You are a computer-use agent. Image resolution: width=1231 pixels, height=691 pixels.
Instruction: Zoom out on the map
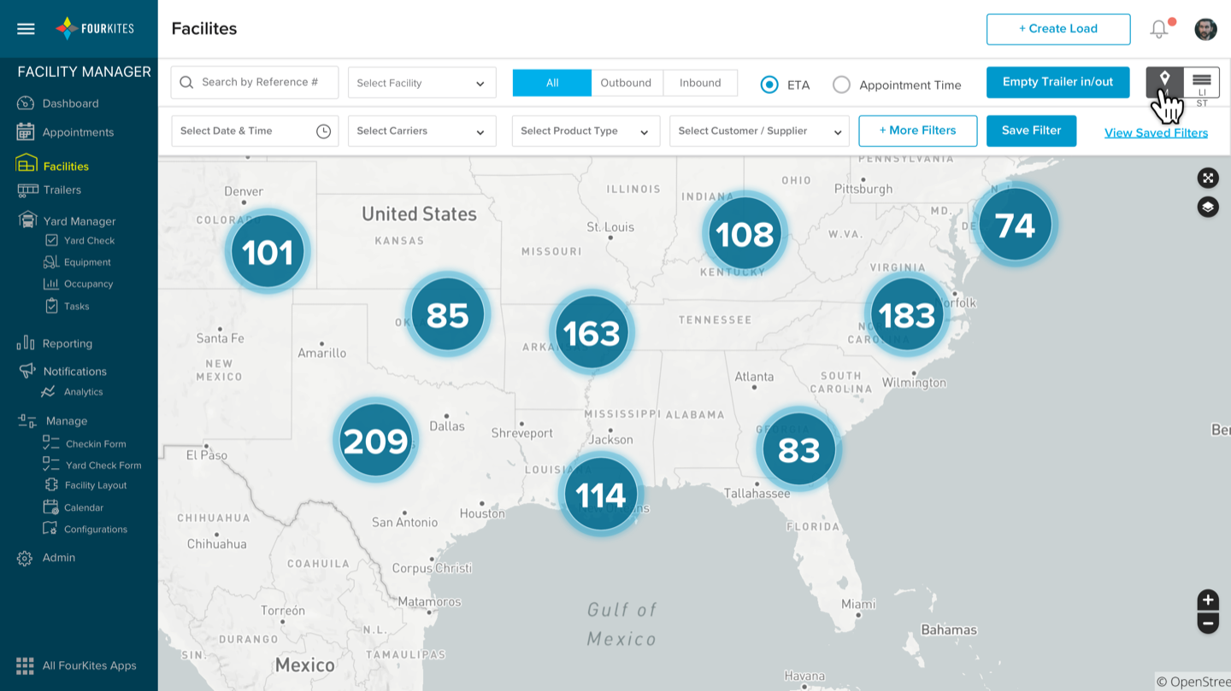coord(1208,624)
